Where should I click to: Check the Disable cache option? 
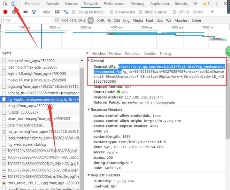tap(140, 12)
